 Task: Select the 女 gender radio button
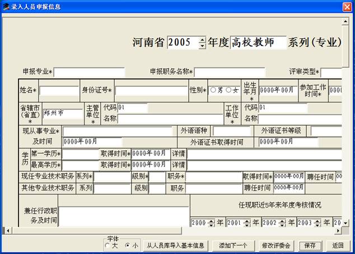pos(229,90)
